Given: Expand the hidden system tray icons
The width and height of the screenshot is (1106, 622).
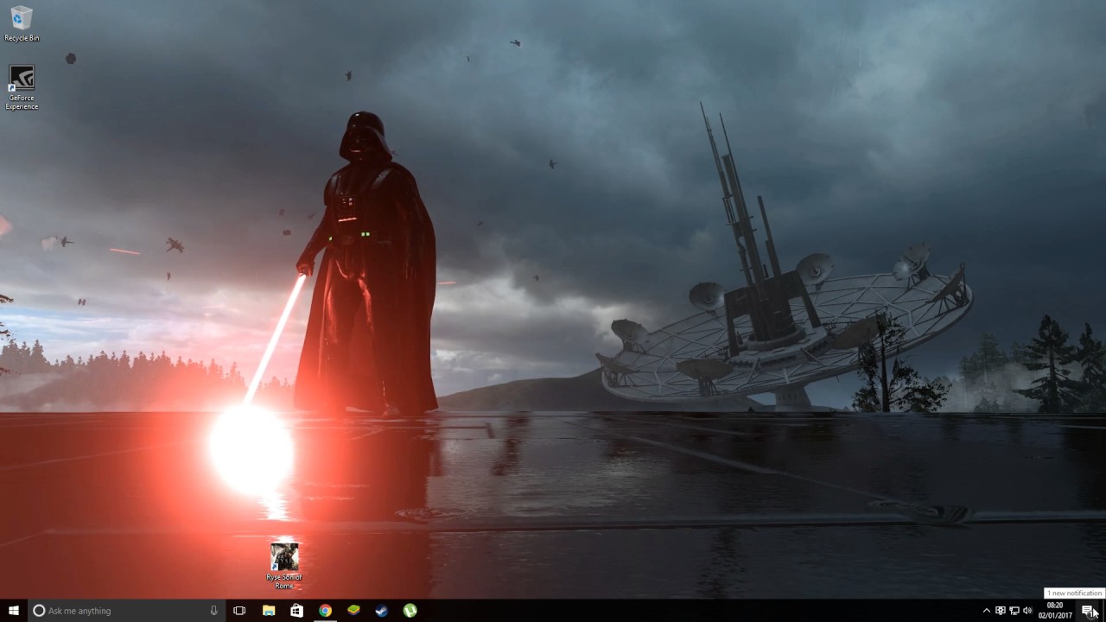Looking at the screenshot, I should (x=987, y=611).
